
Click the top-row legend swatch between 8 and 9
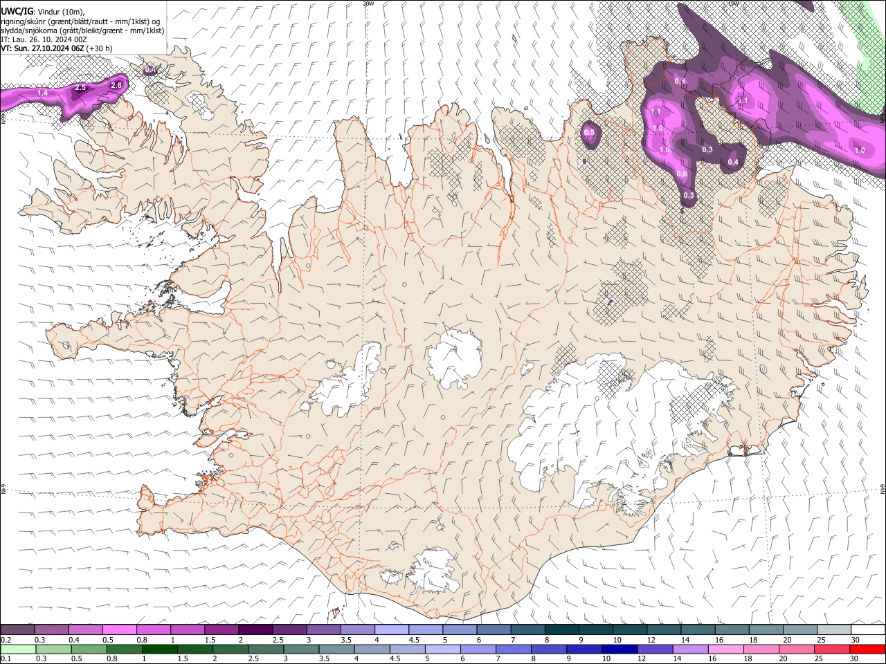coord(562,629)
